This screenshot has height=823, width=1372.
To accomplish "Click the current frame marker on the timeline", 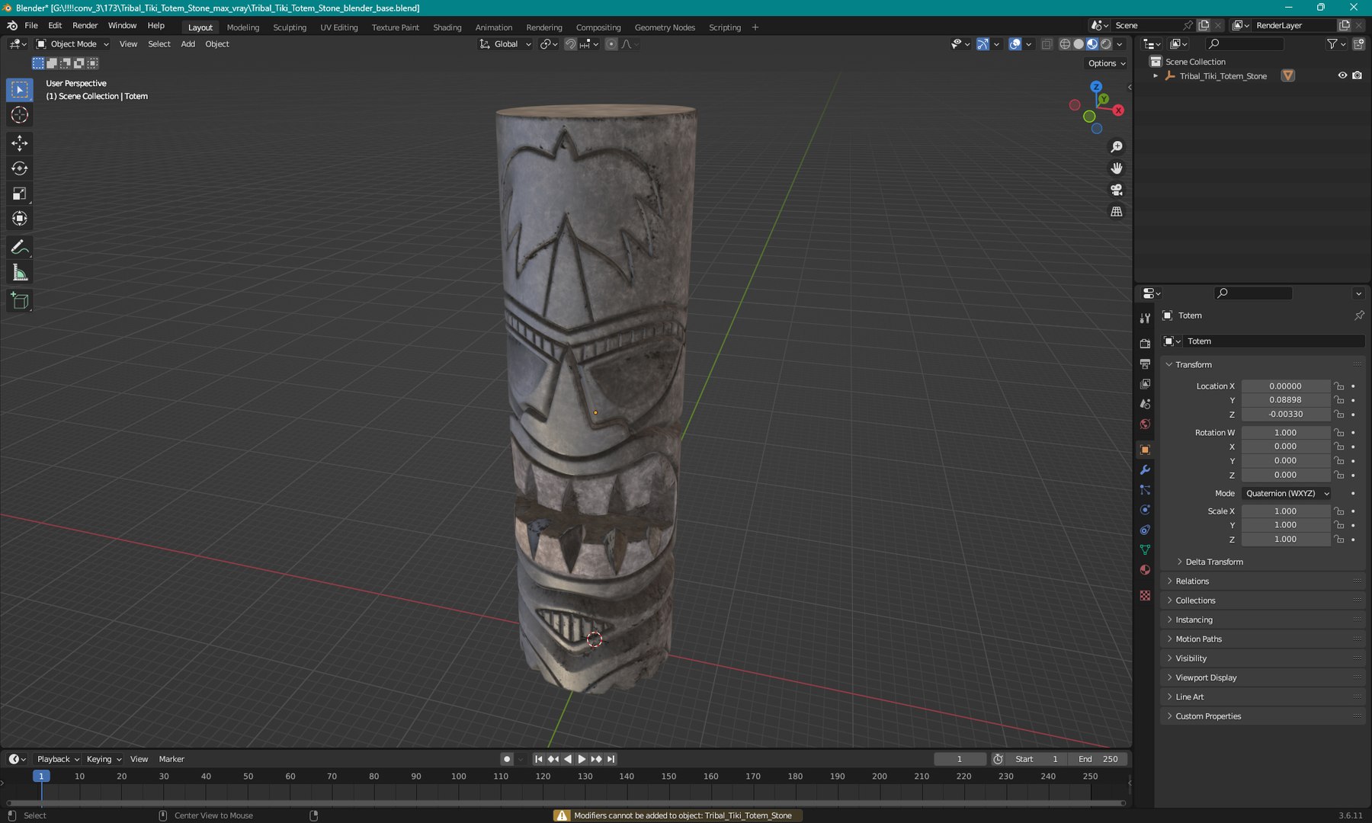I will [41, 776].
